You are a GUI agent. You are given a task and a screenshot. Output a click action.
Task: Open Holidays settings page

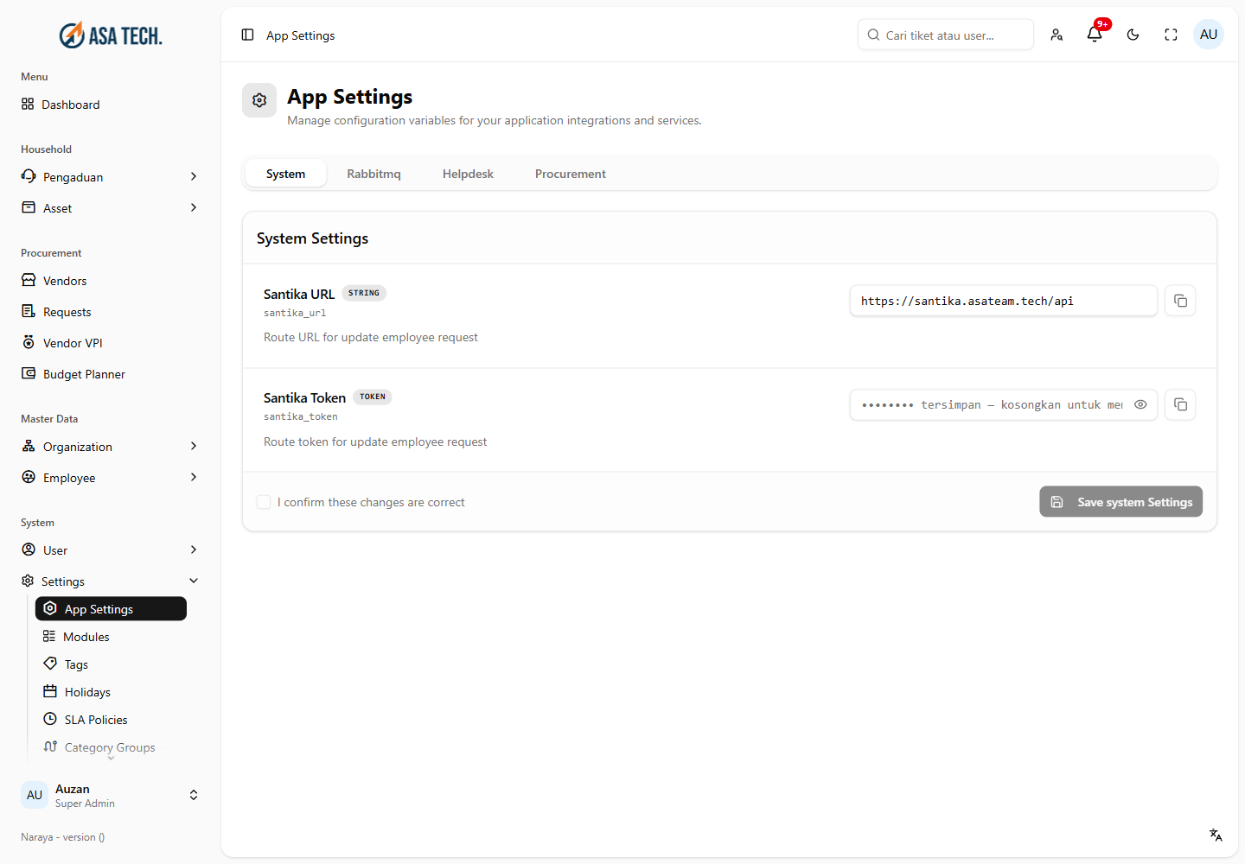coord(111,692)
